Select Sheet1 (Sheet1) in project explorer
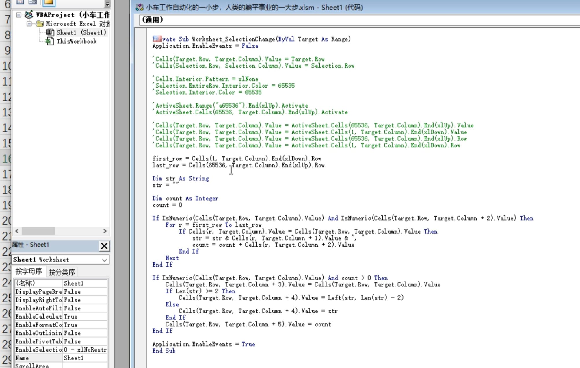Image resolution: width=580 pixels, height=368 pixels. 81,32
